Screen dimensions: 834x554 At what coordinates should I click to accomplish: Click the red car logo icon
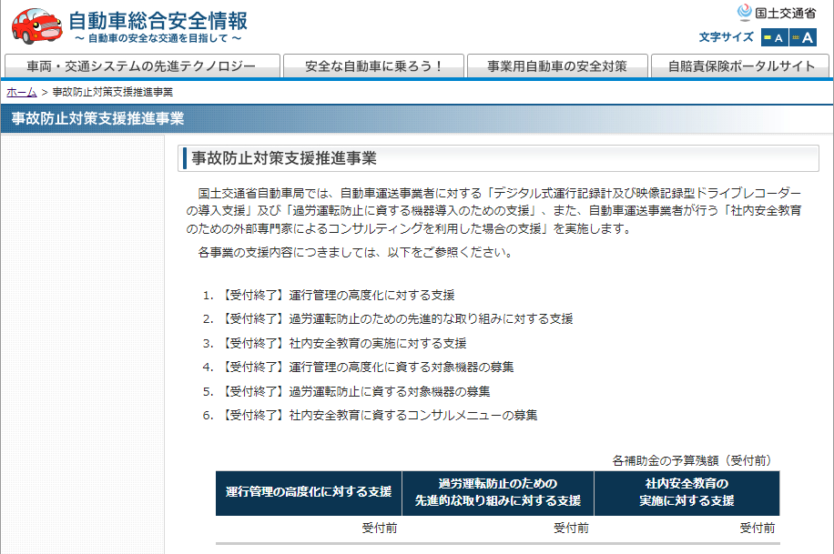click(37, 25)
